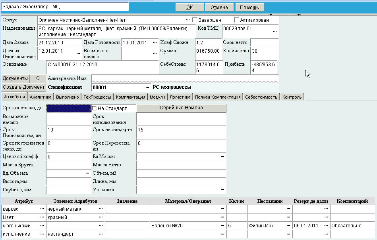Cancel with the Отмена button

(x=219, y=7)
